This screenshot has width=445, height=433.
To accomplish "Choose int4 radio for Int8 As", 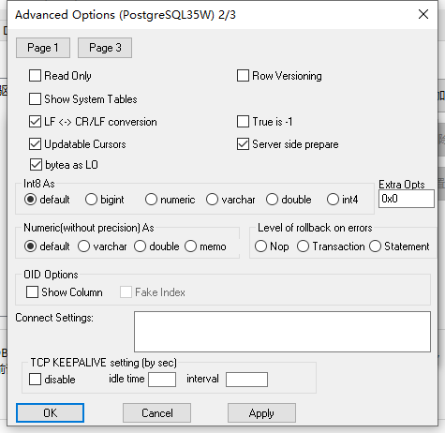I will (333, 200).
